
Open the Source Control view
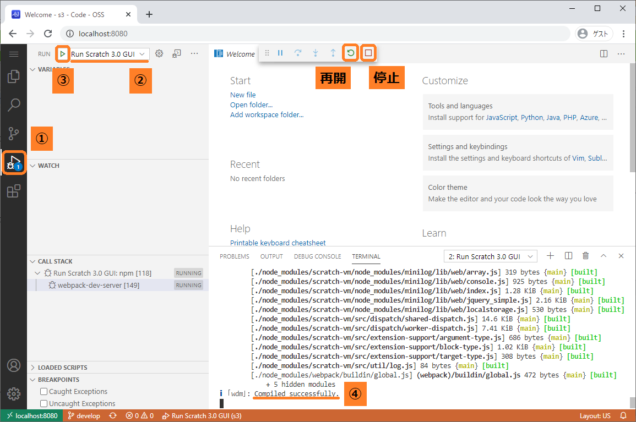13,133
